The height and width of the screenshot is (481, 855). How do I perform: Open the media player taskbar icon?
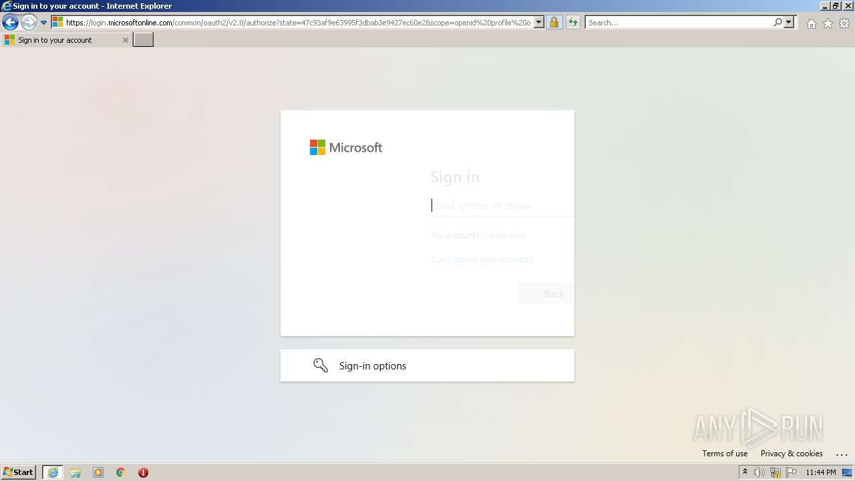pyautogui.click(x=98, y=472)
